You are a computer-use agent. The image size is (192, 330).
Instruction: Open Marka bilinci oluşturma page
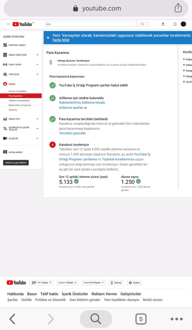[x=20, y=105]
